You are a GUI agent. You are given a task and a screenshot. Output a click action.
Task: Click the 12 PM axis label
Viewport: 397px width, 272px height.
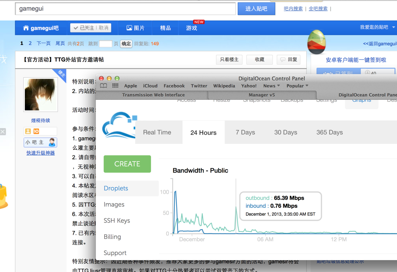click(x=339, y=239)
